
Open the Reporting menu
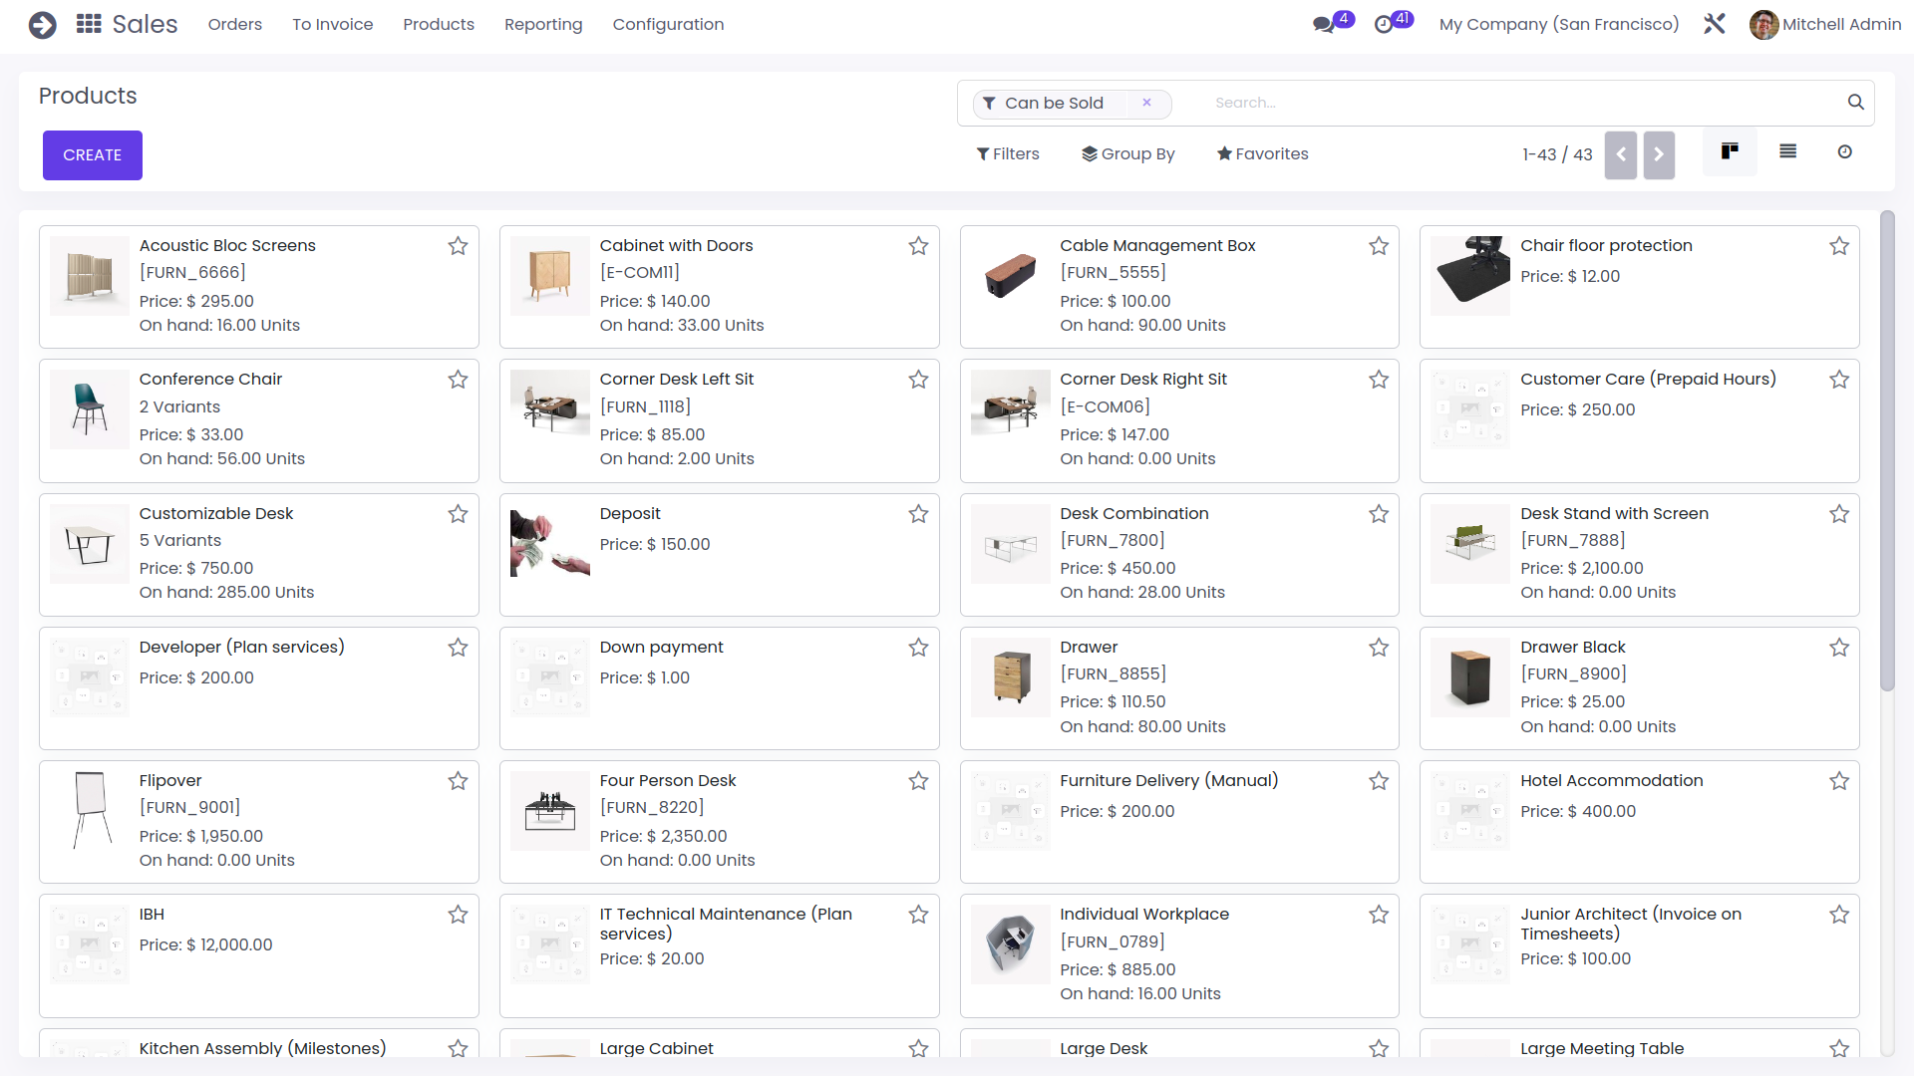[x=543, y=24]
